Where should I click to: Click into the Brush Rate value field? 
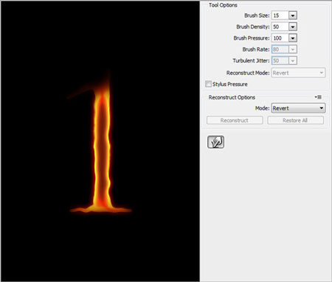(x=280, y=49)
